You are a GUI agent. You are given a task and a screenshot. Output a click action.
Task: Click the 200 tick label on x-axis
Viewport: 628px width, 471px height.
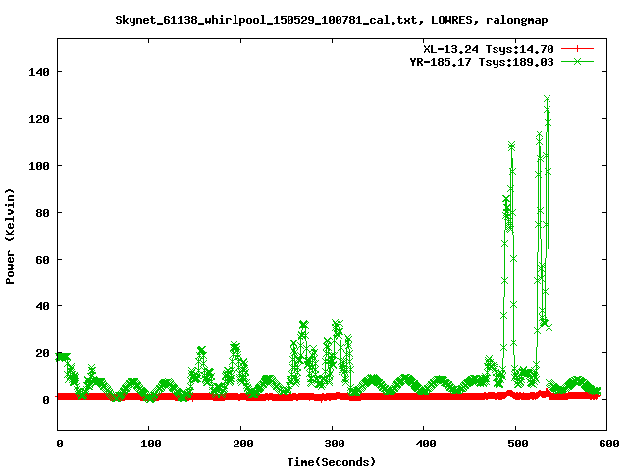tap(241, 444)
